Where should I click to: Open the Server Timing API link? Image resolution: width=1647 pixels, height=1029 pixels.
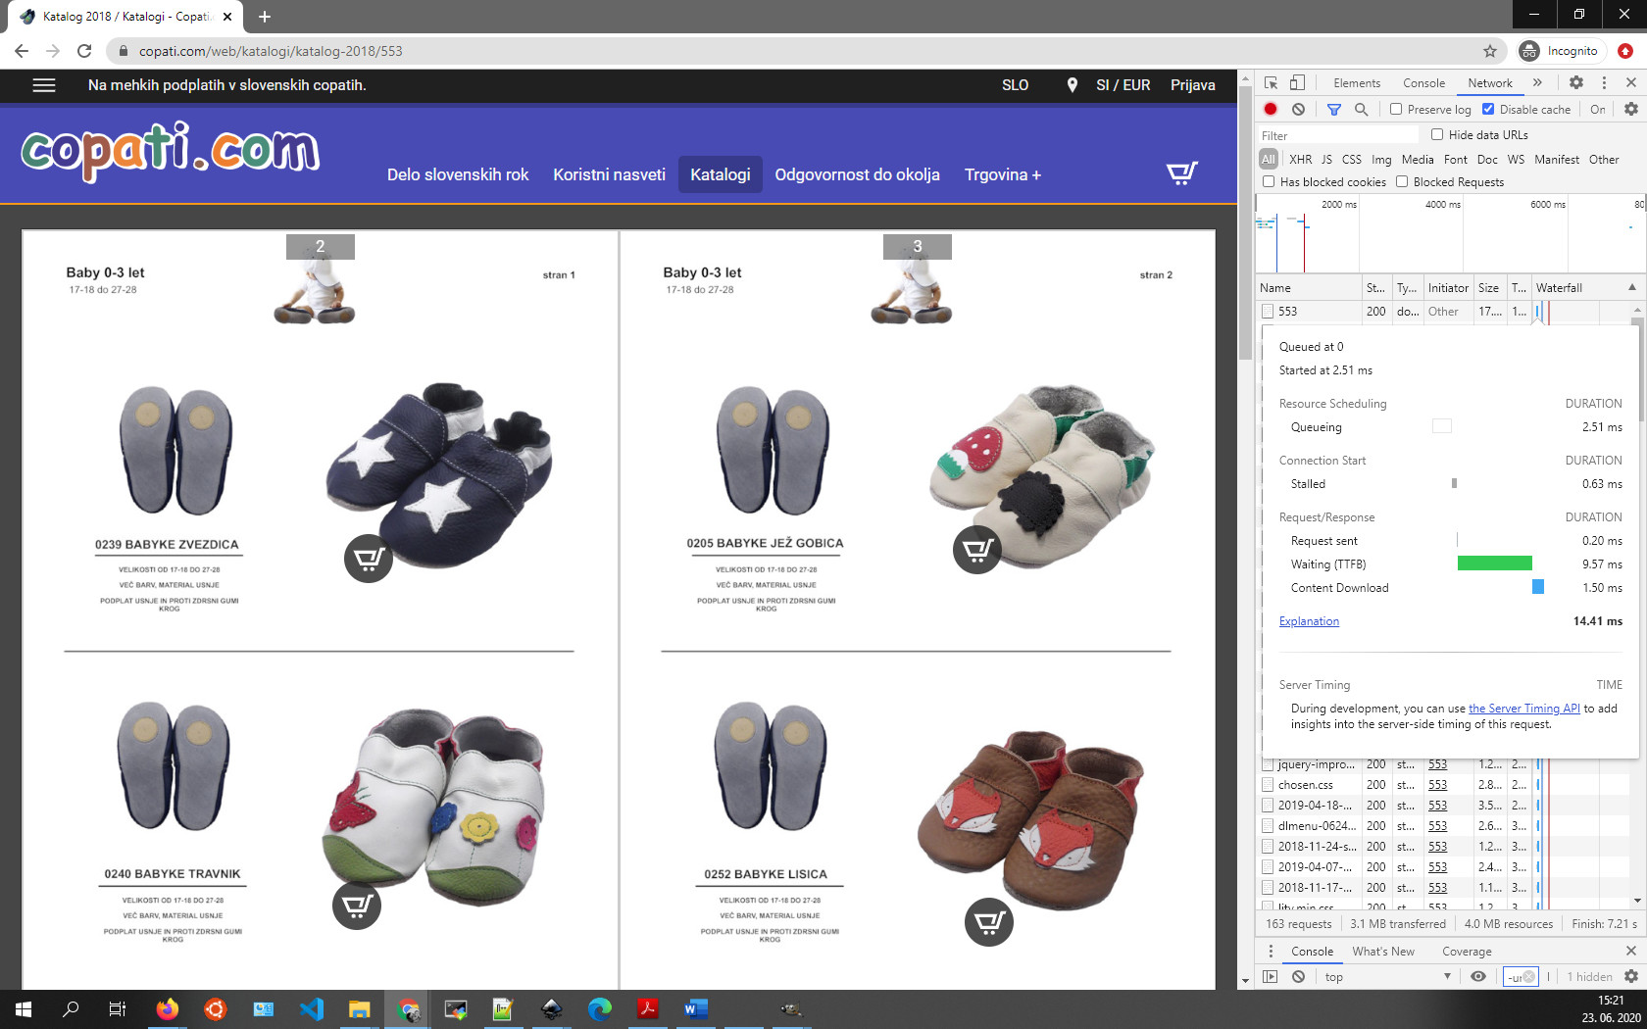click(1523, 709)
